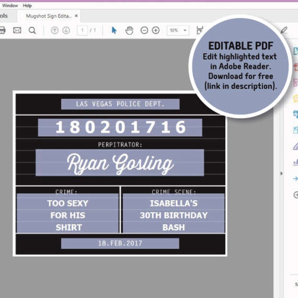Open Send & Track arrow tool

(296, 179)
